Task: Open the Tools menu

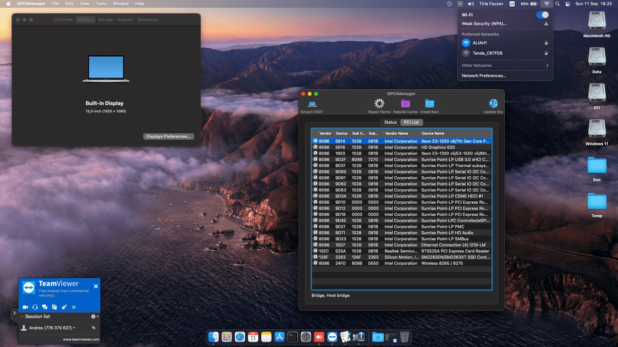Action: (x=101, y=4)
